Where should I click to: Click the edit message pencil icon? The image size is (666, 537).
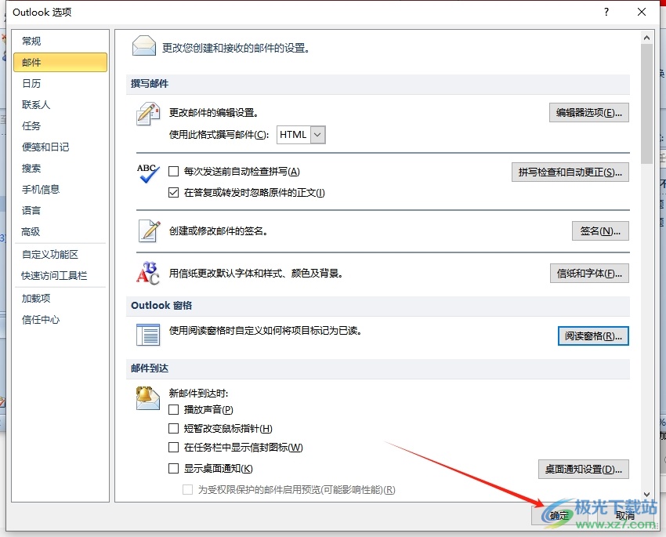point(148,114)
